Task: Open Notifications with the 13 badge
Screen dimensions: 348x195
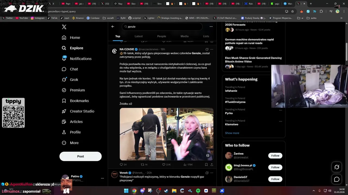Action: point(77,58)
